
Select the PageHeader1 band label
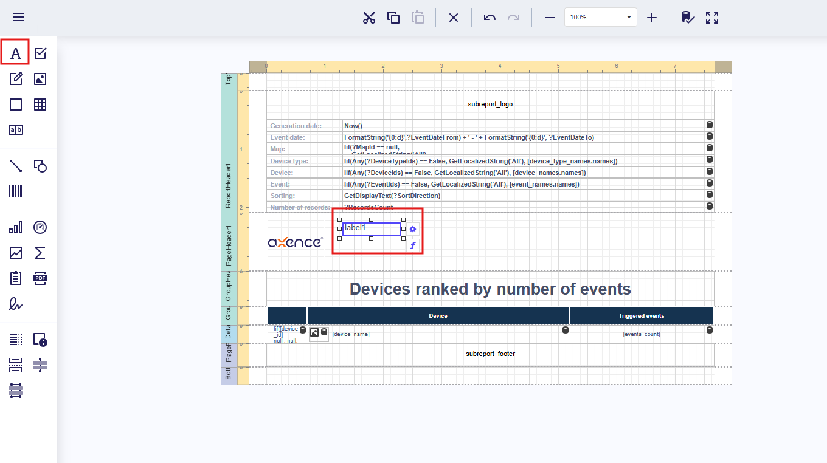229,242
